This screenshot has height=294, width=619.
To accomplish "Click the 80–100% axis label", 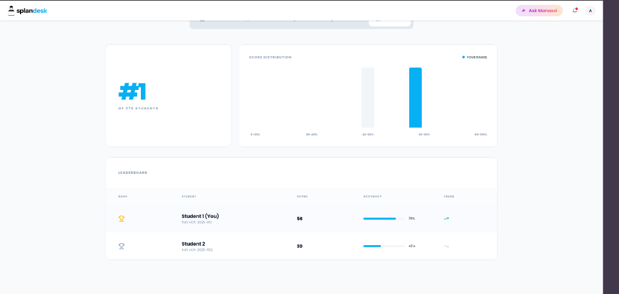I will 481,135.
